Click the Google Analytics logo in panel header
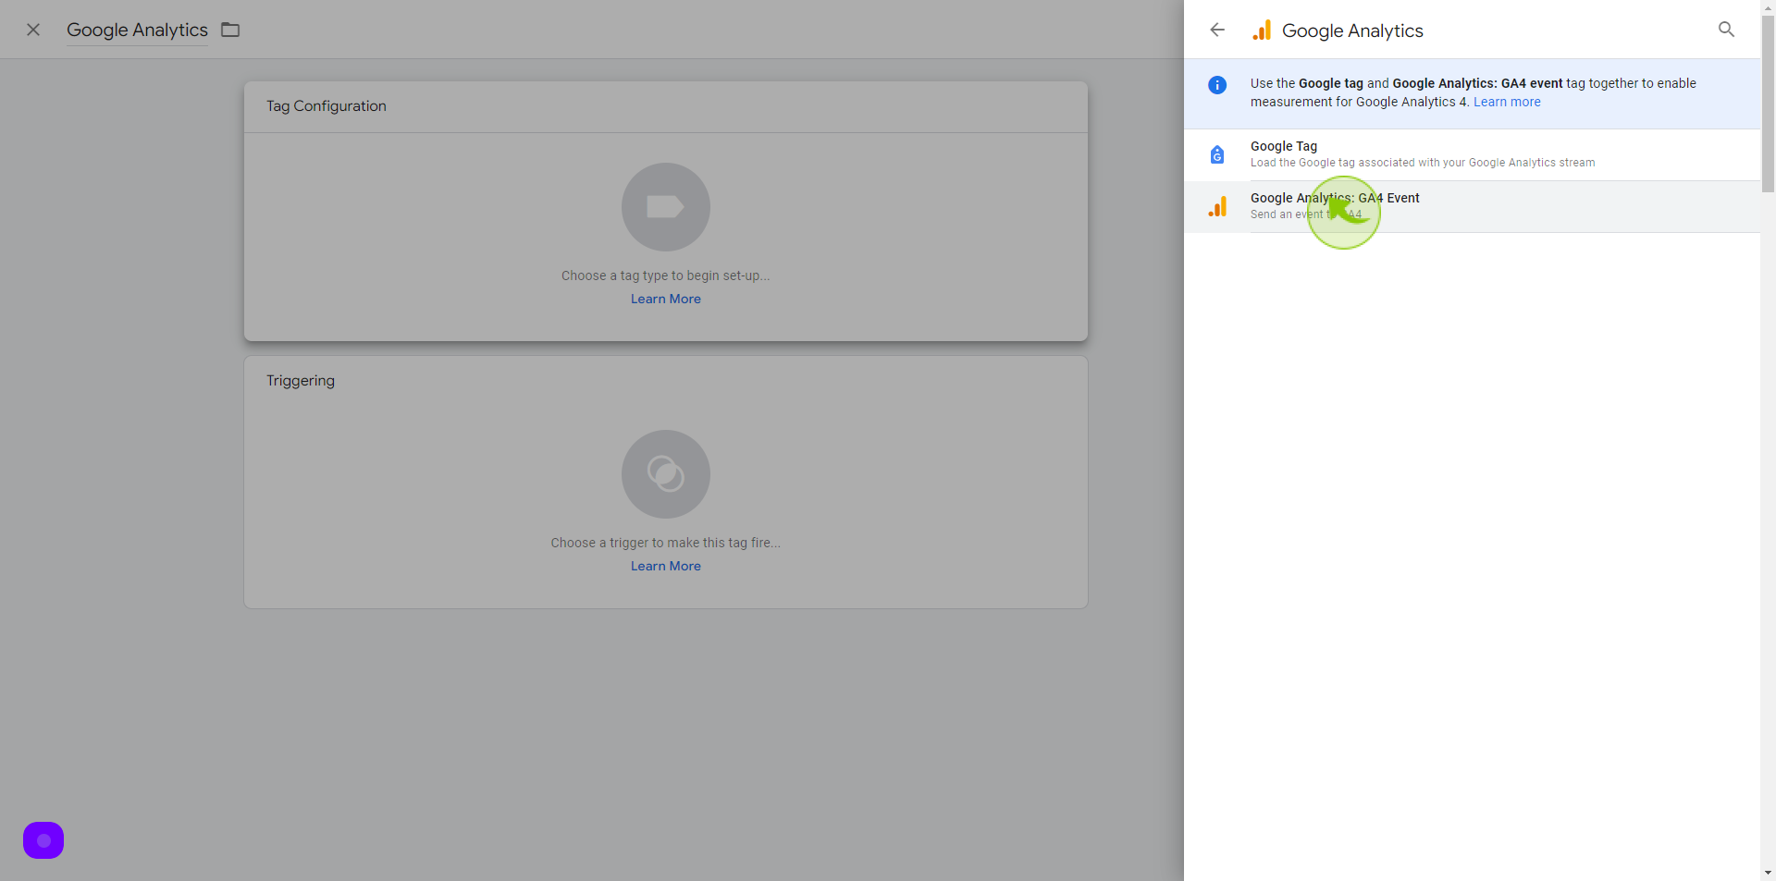Image resolution: width=1776 pixels, height=881 pixels. coord(1262,31)
